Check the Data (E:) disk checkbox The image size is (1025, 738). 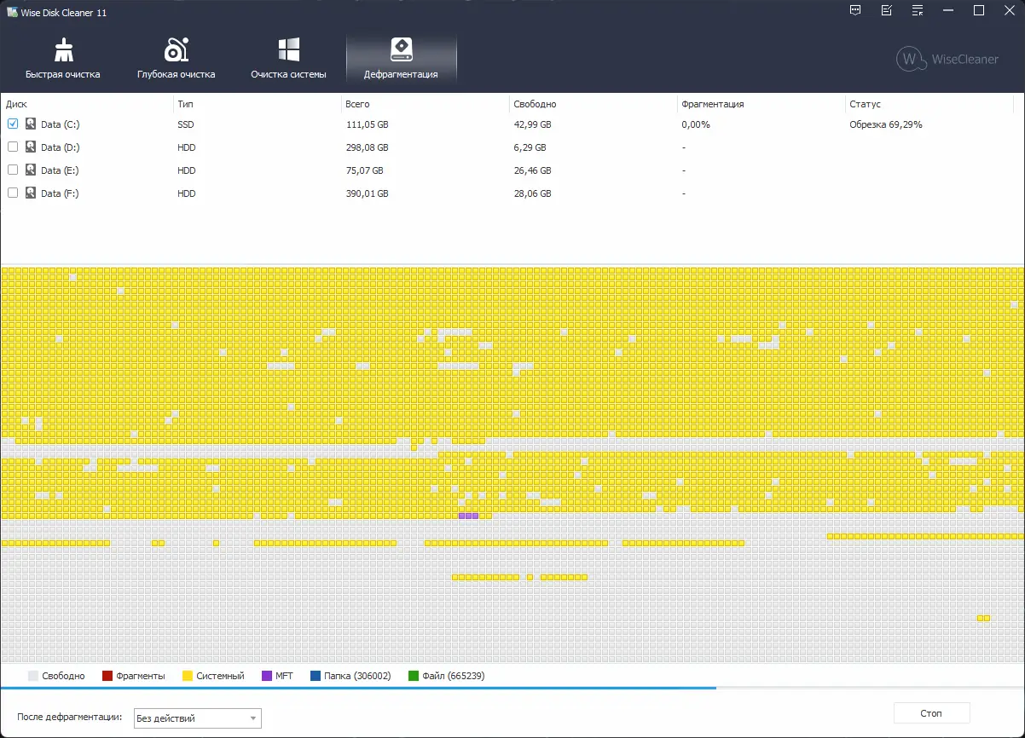click(13, 170)
